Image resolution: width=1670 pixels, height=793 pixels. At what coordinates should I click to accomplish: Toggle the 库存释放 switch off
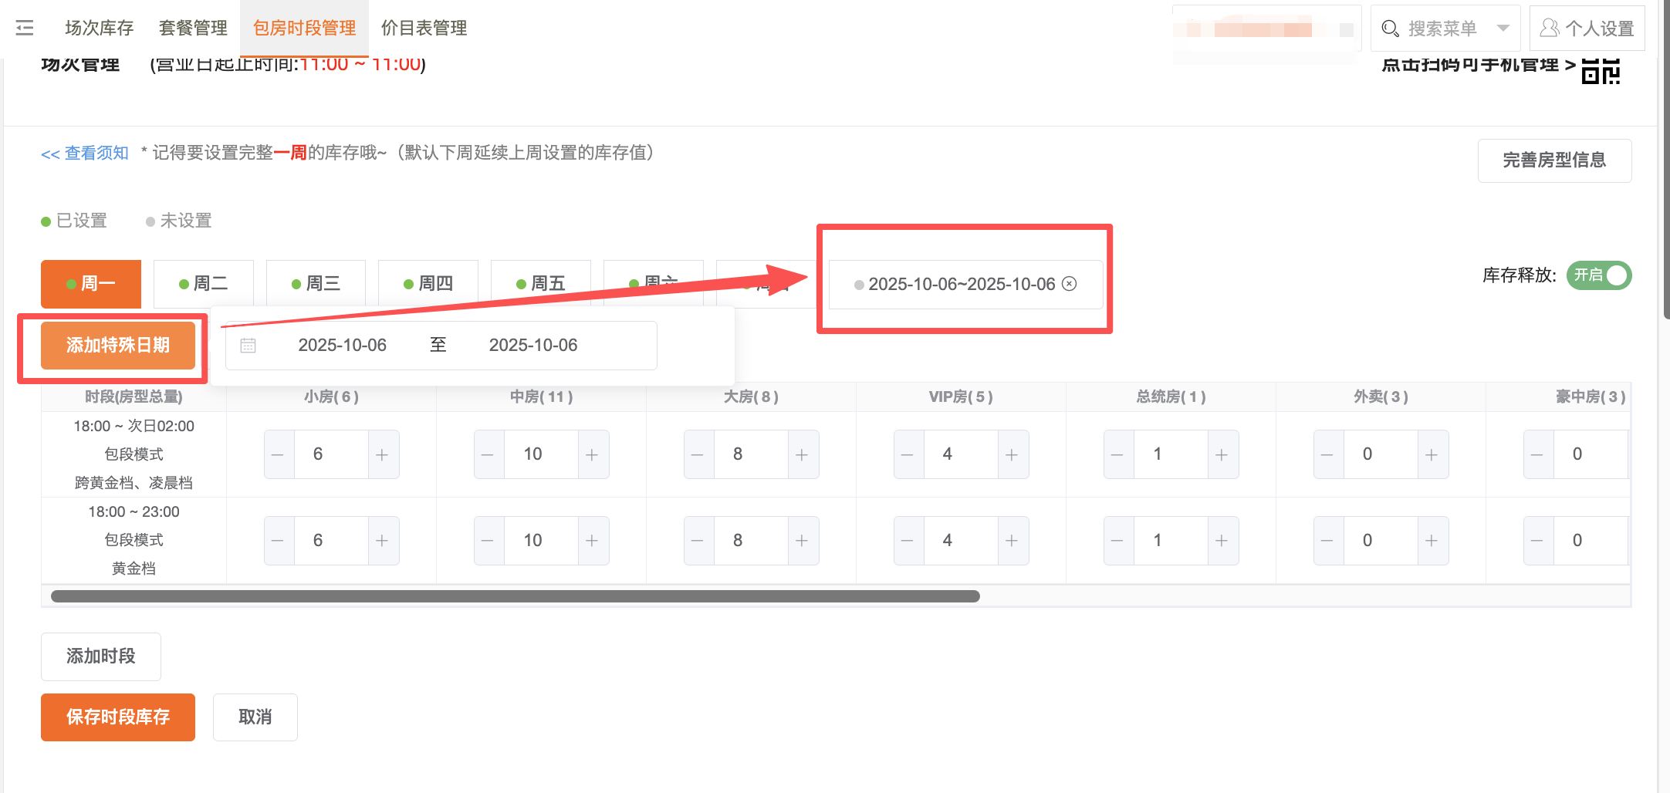click(x=1598, y=275)
